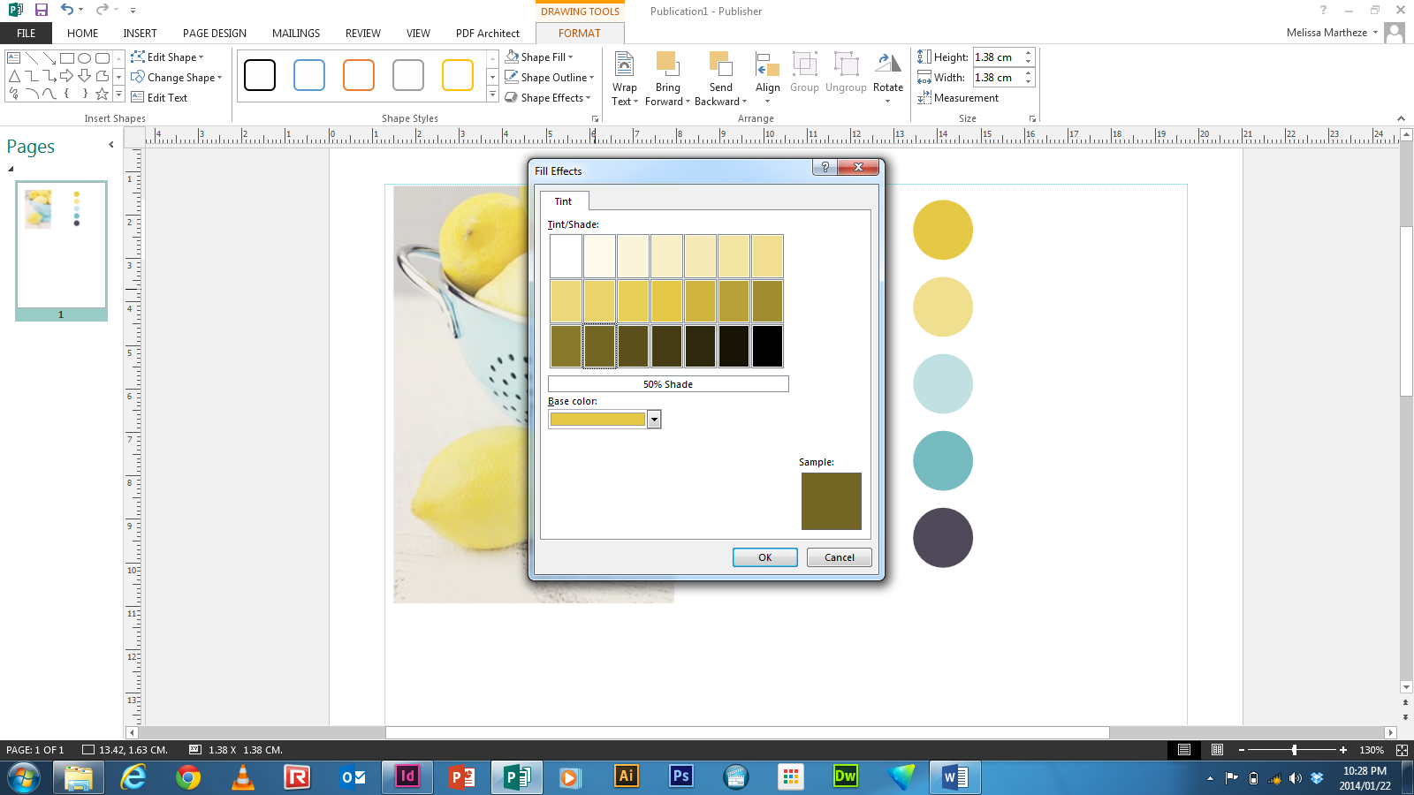The image size is (1414, 795).
Task: Click Send Backward in the Arrange group
Action: 720,77
